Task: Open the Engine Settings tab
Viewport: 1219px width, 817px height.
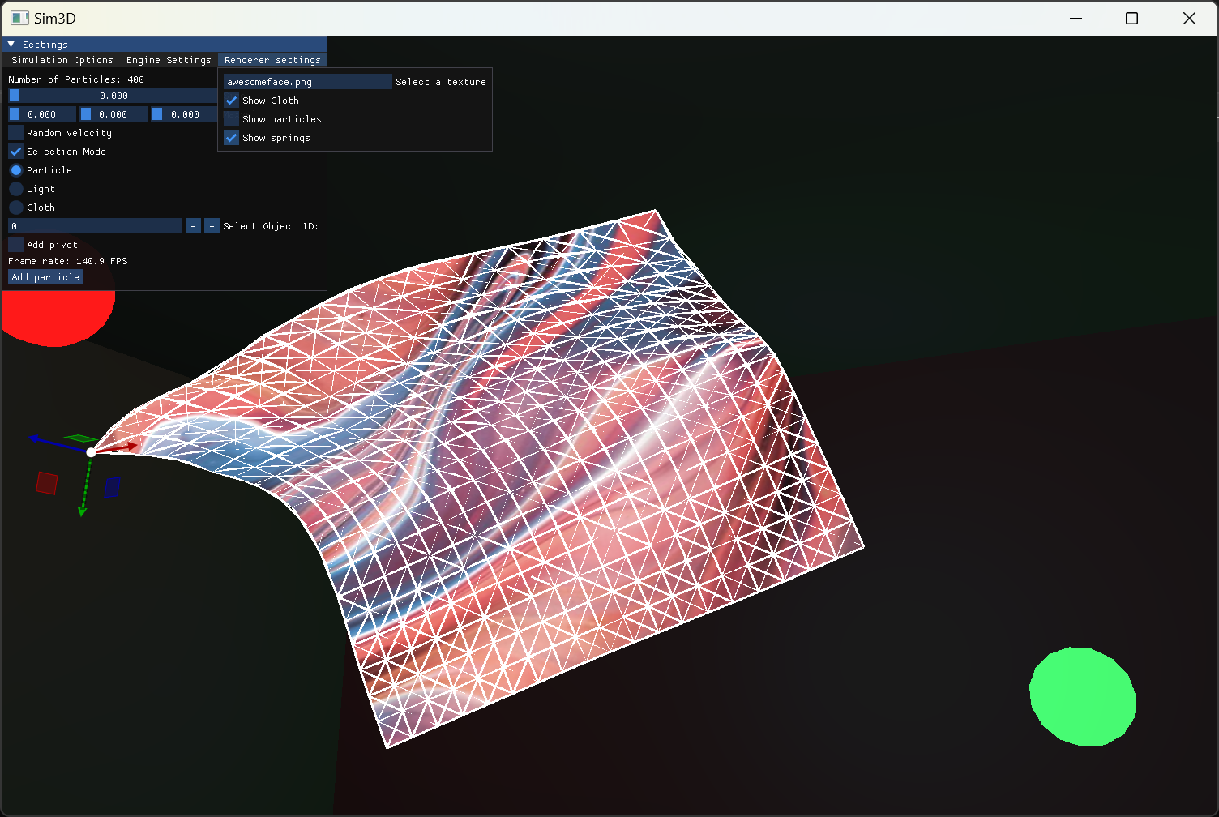Action: pos(169,60)
